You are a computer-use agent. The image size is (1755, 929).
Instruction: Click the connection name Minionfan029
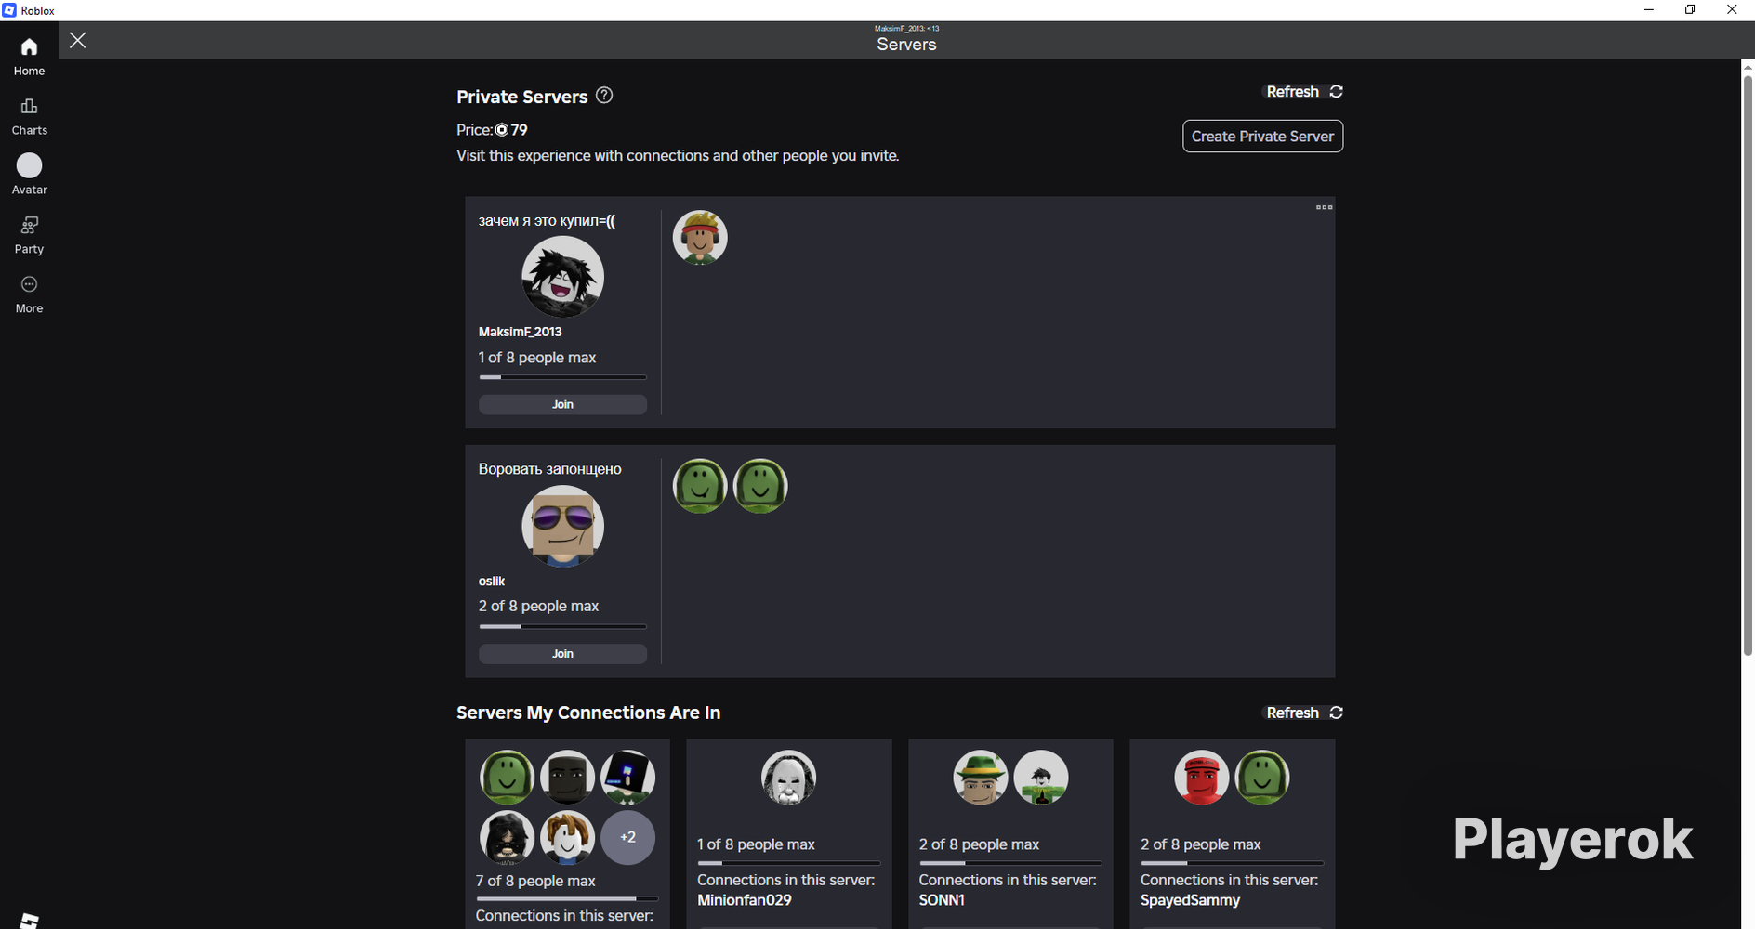coord(745,900)
